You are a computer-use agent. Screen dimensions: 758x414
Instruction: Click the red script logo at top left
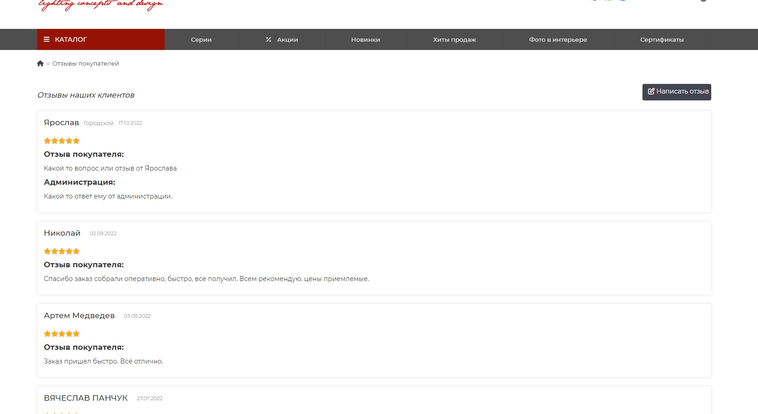[101, 5]
